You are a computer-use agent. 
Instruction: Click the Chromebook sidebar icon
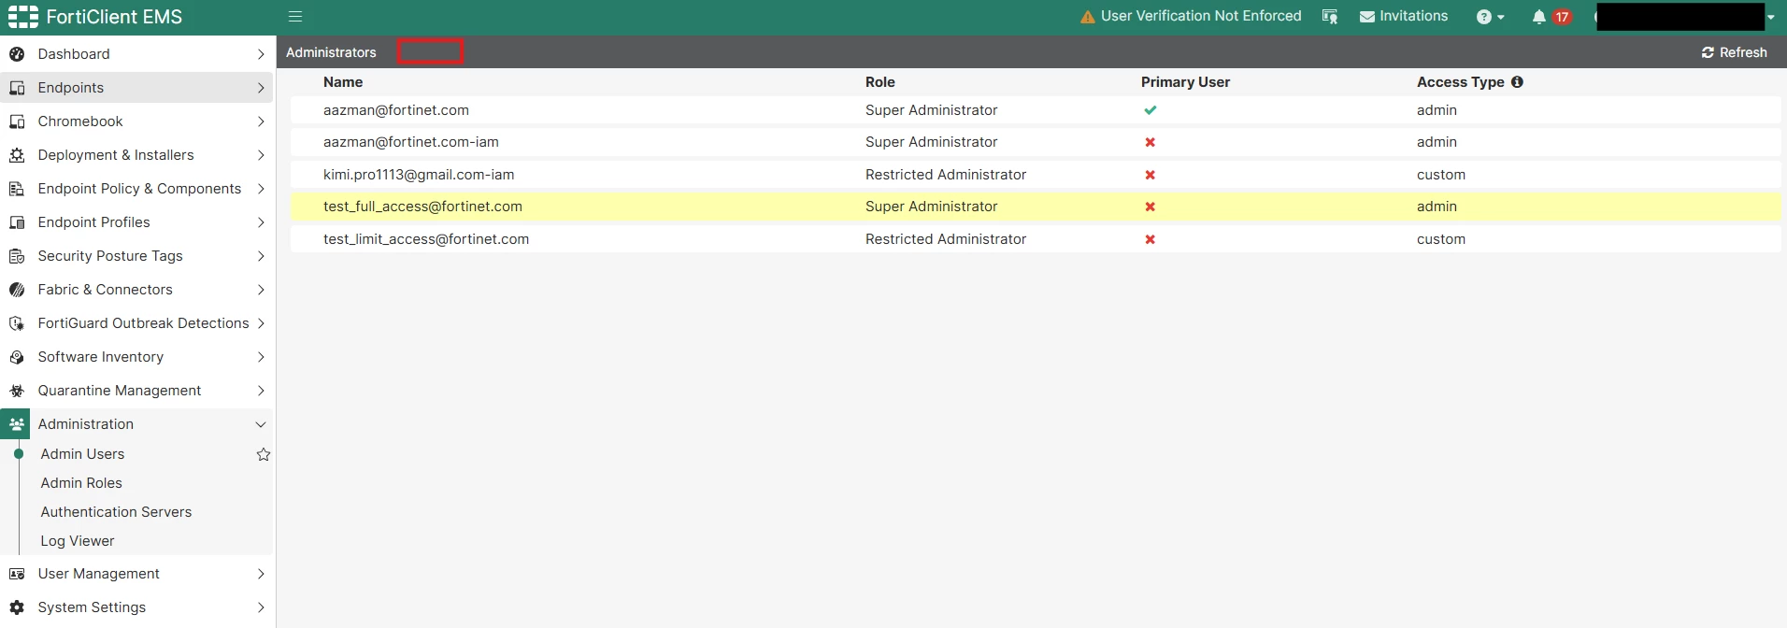(17, 121)
